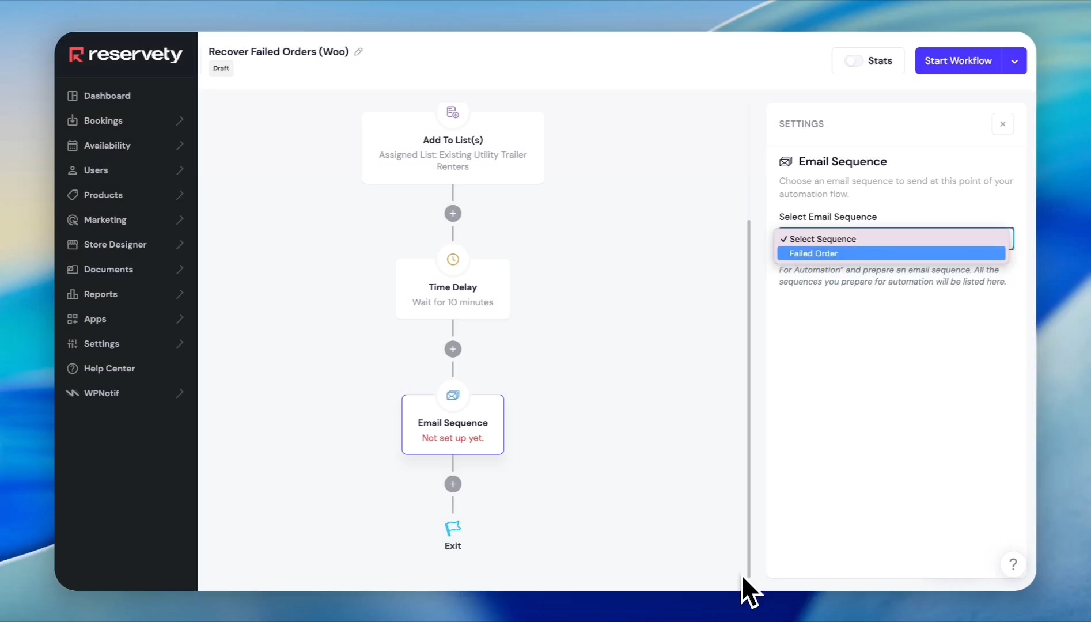Screen dimensions: 1091x622
Task: Click the 'Select Email Sequence' label
Action: [828, 217]
